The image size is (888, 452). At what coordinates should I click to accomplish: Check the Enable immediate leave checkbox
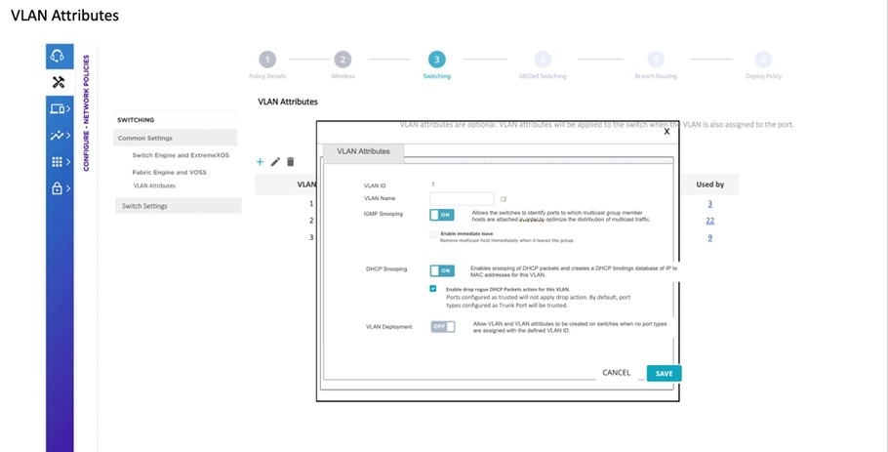pyautogui.click(x=433, y=234)
